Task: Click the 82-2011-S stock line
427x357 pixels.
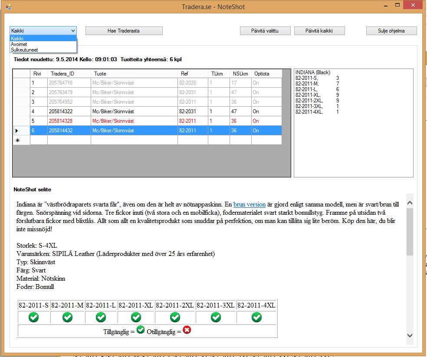Action: [317, 78]
